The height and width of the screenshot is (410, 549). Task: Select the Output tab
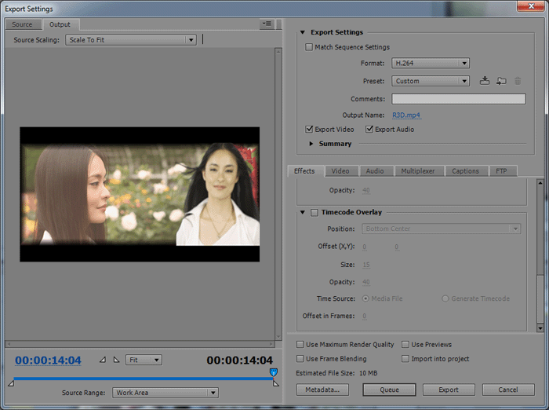[60, 24]
